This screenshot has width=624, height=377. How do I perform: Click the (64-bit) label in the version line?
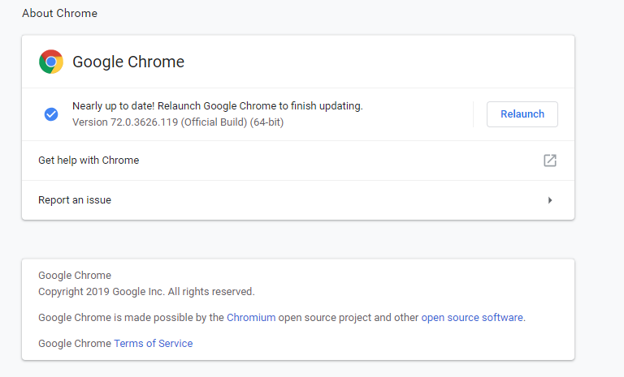pyautogui.click(x=267, y=122)
